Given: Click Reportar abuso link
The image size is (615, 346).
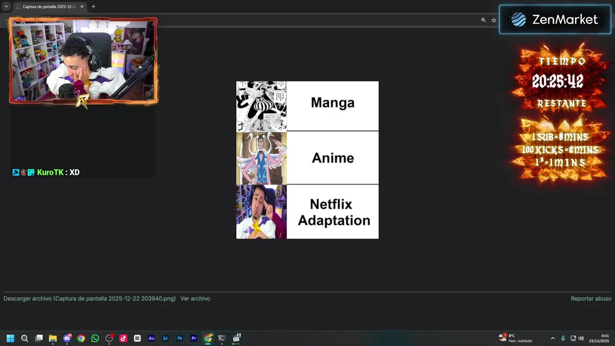Looking at the screenshot, I should click(591, 298).
